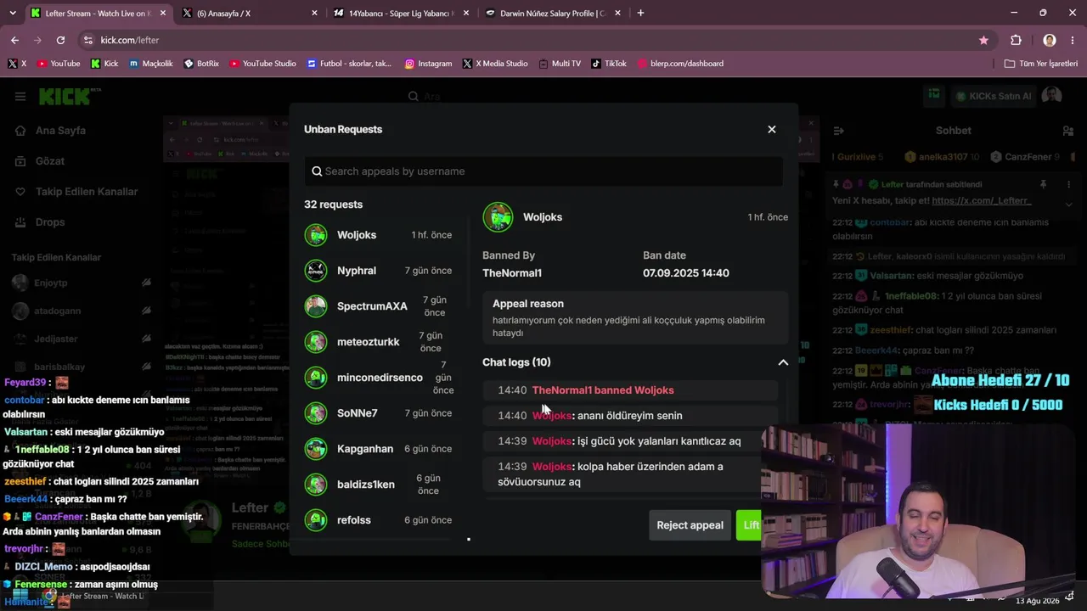Viewport: 1087px width, 611px height.
Task: Toggle the Kick sidebar hamburger menu
Action: 20,97
